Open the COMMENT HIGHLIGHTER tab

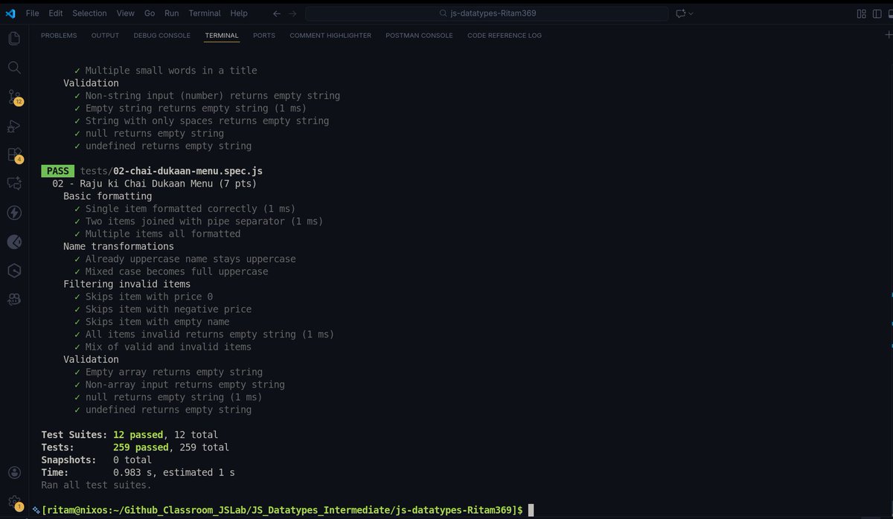point(330,35)
